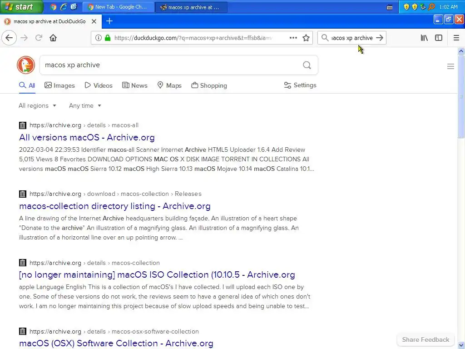Open the DuckDuckGo side menu icon
The width and height of the screenshot is (465, 349).
coord(450,66)
